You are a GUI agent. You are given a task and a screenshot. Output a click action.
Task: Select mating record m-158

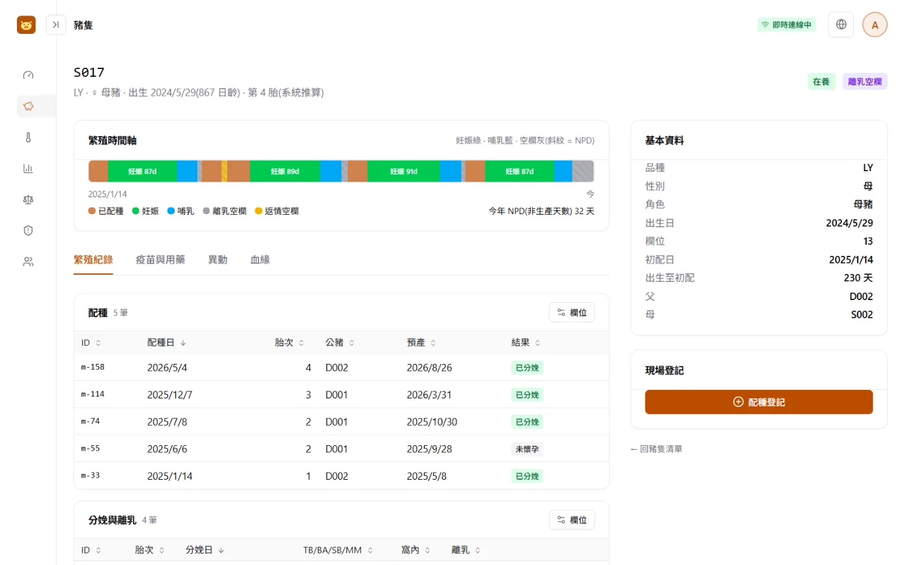click(341, 368)
